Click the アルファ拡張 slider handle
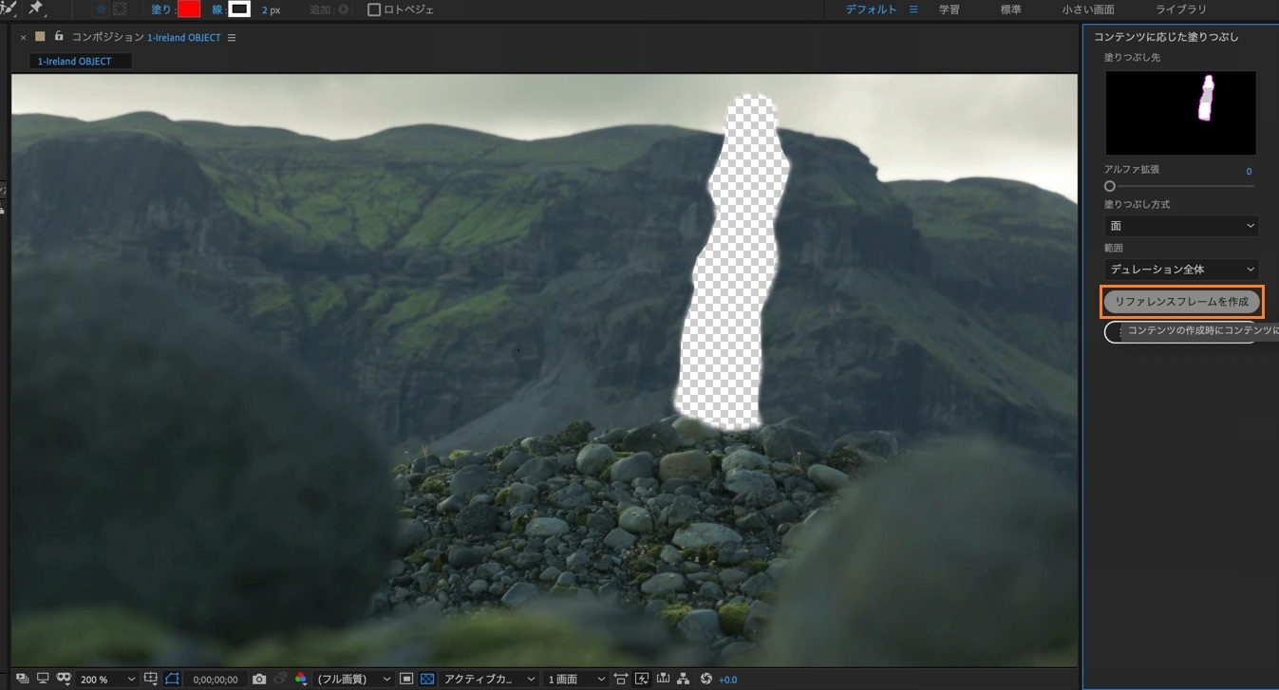This screenshot has height=690, width=1279. (1110, 186)
